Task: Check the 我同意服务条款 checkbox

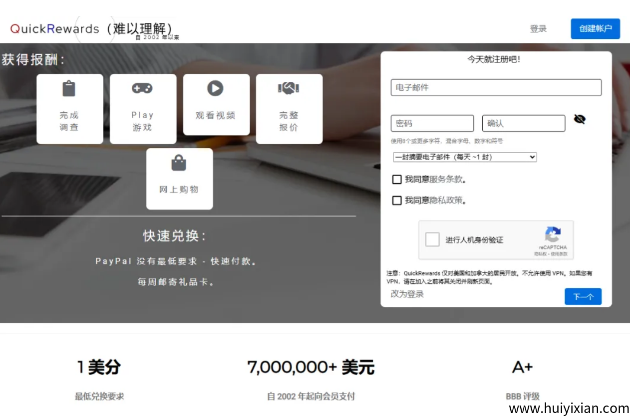Action: [x=397, y=179]
